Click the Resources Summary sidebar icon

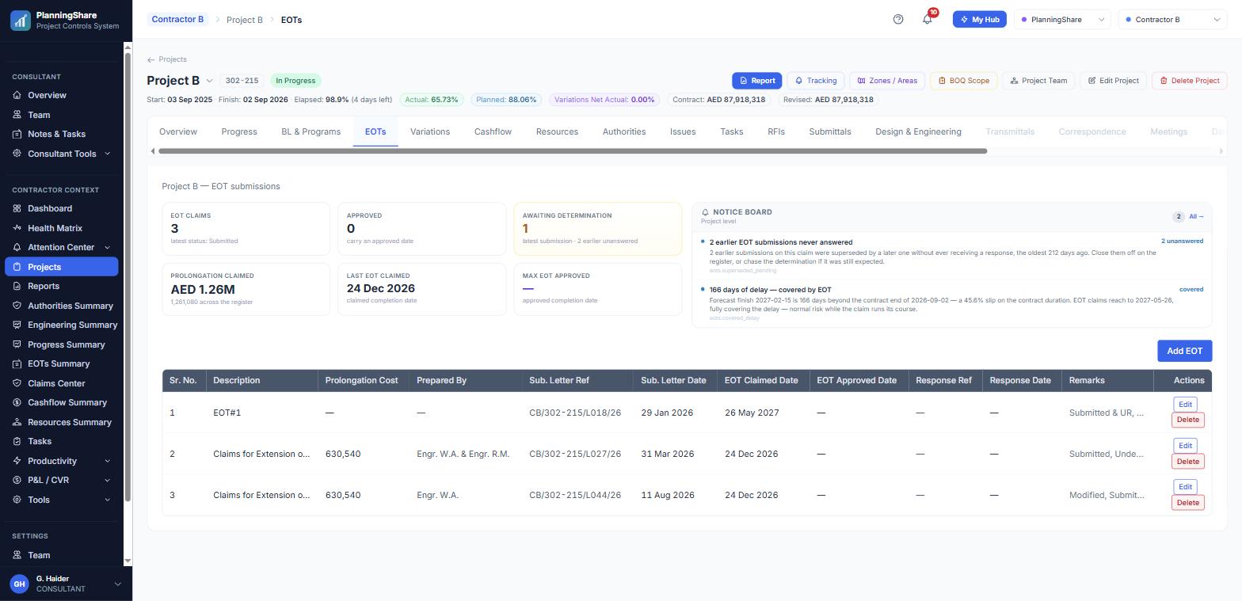pyautogui.click(x=17, y=422)
